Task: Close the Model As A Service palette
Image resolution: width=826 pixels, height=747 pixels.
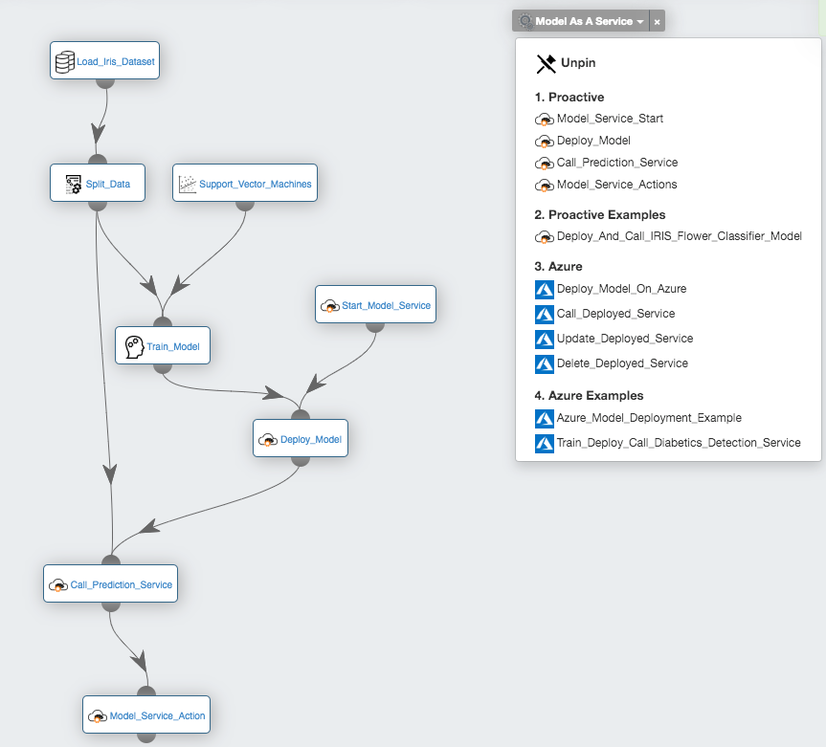Action: tap(657, 22)
